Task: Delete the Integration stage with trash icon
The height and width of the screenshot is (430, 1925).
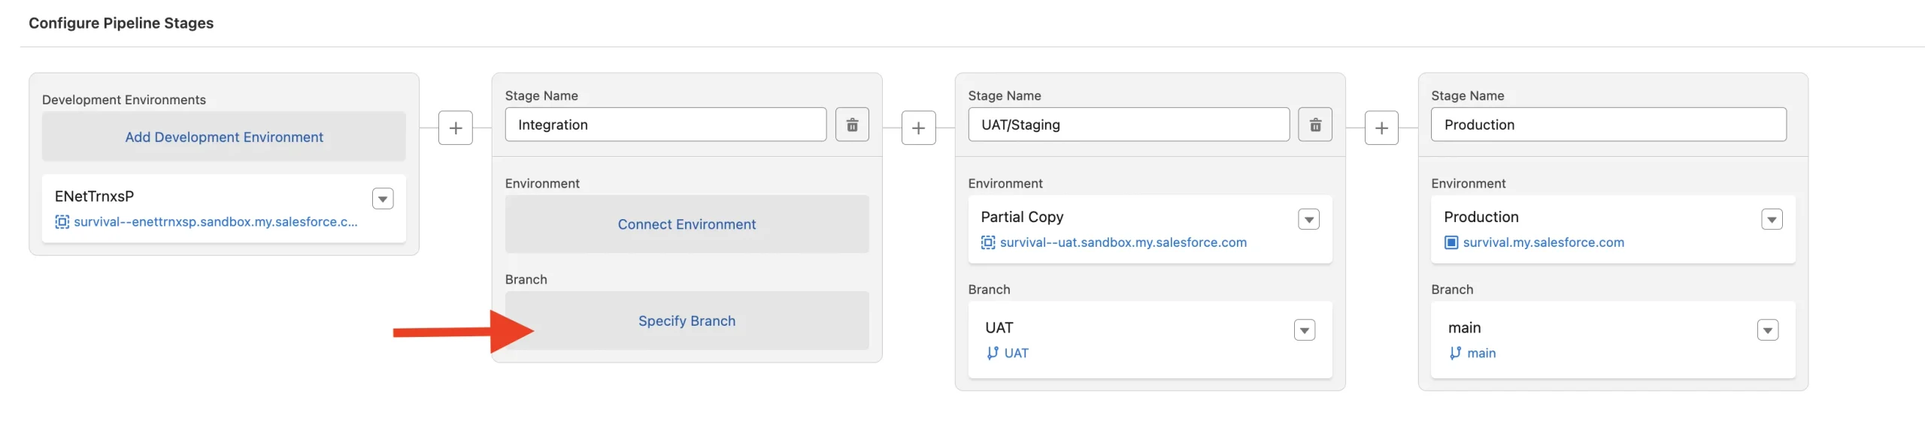Action: click(852, 125)
